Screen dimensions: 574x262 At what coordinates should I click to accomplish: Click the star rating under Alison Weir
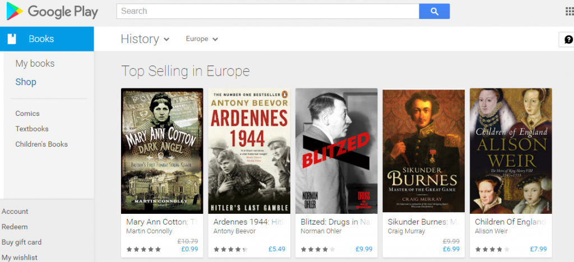click(492, 250)
